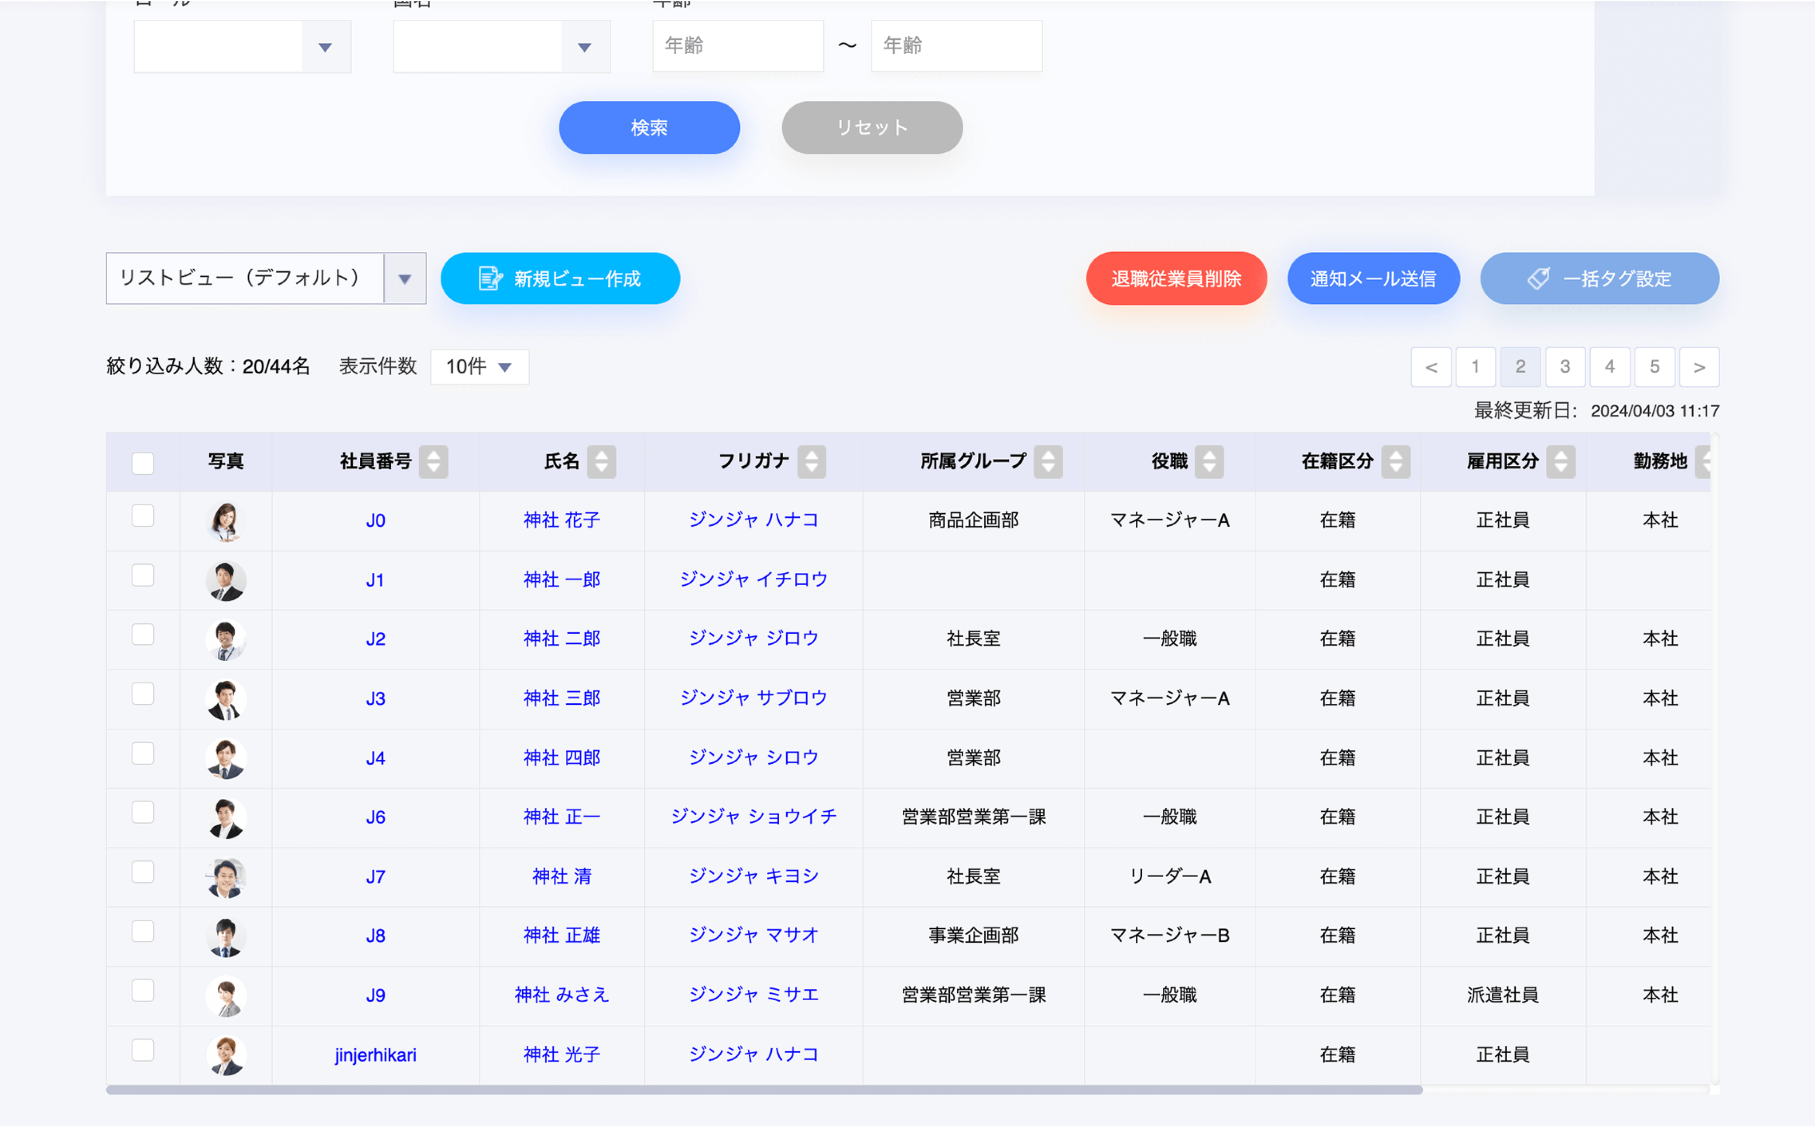Open リストビュー（デフォルト） view dropdown
The image size is (1815, 1126).
tap(404, 278)
